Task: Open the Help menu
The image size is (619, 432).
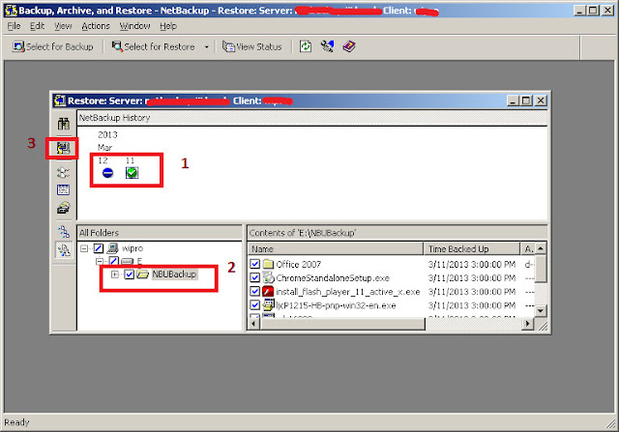Action: click(168, 26)
